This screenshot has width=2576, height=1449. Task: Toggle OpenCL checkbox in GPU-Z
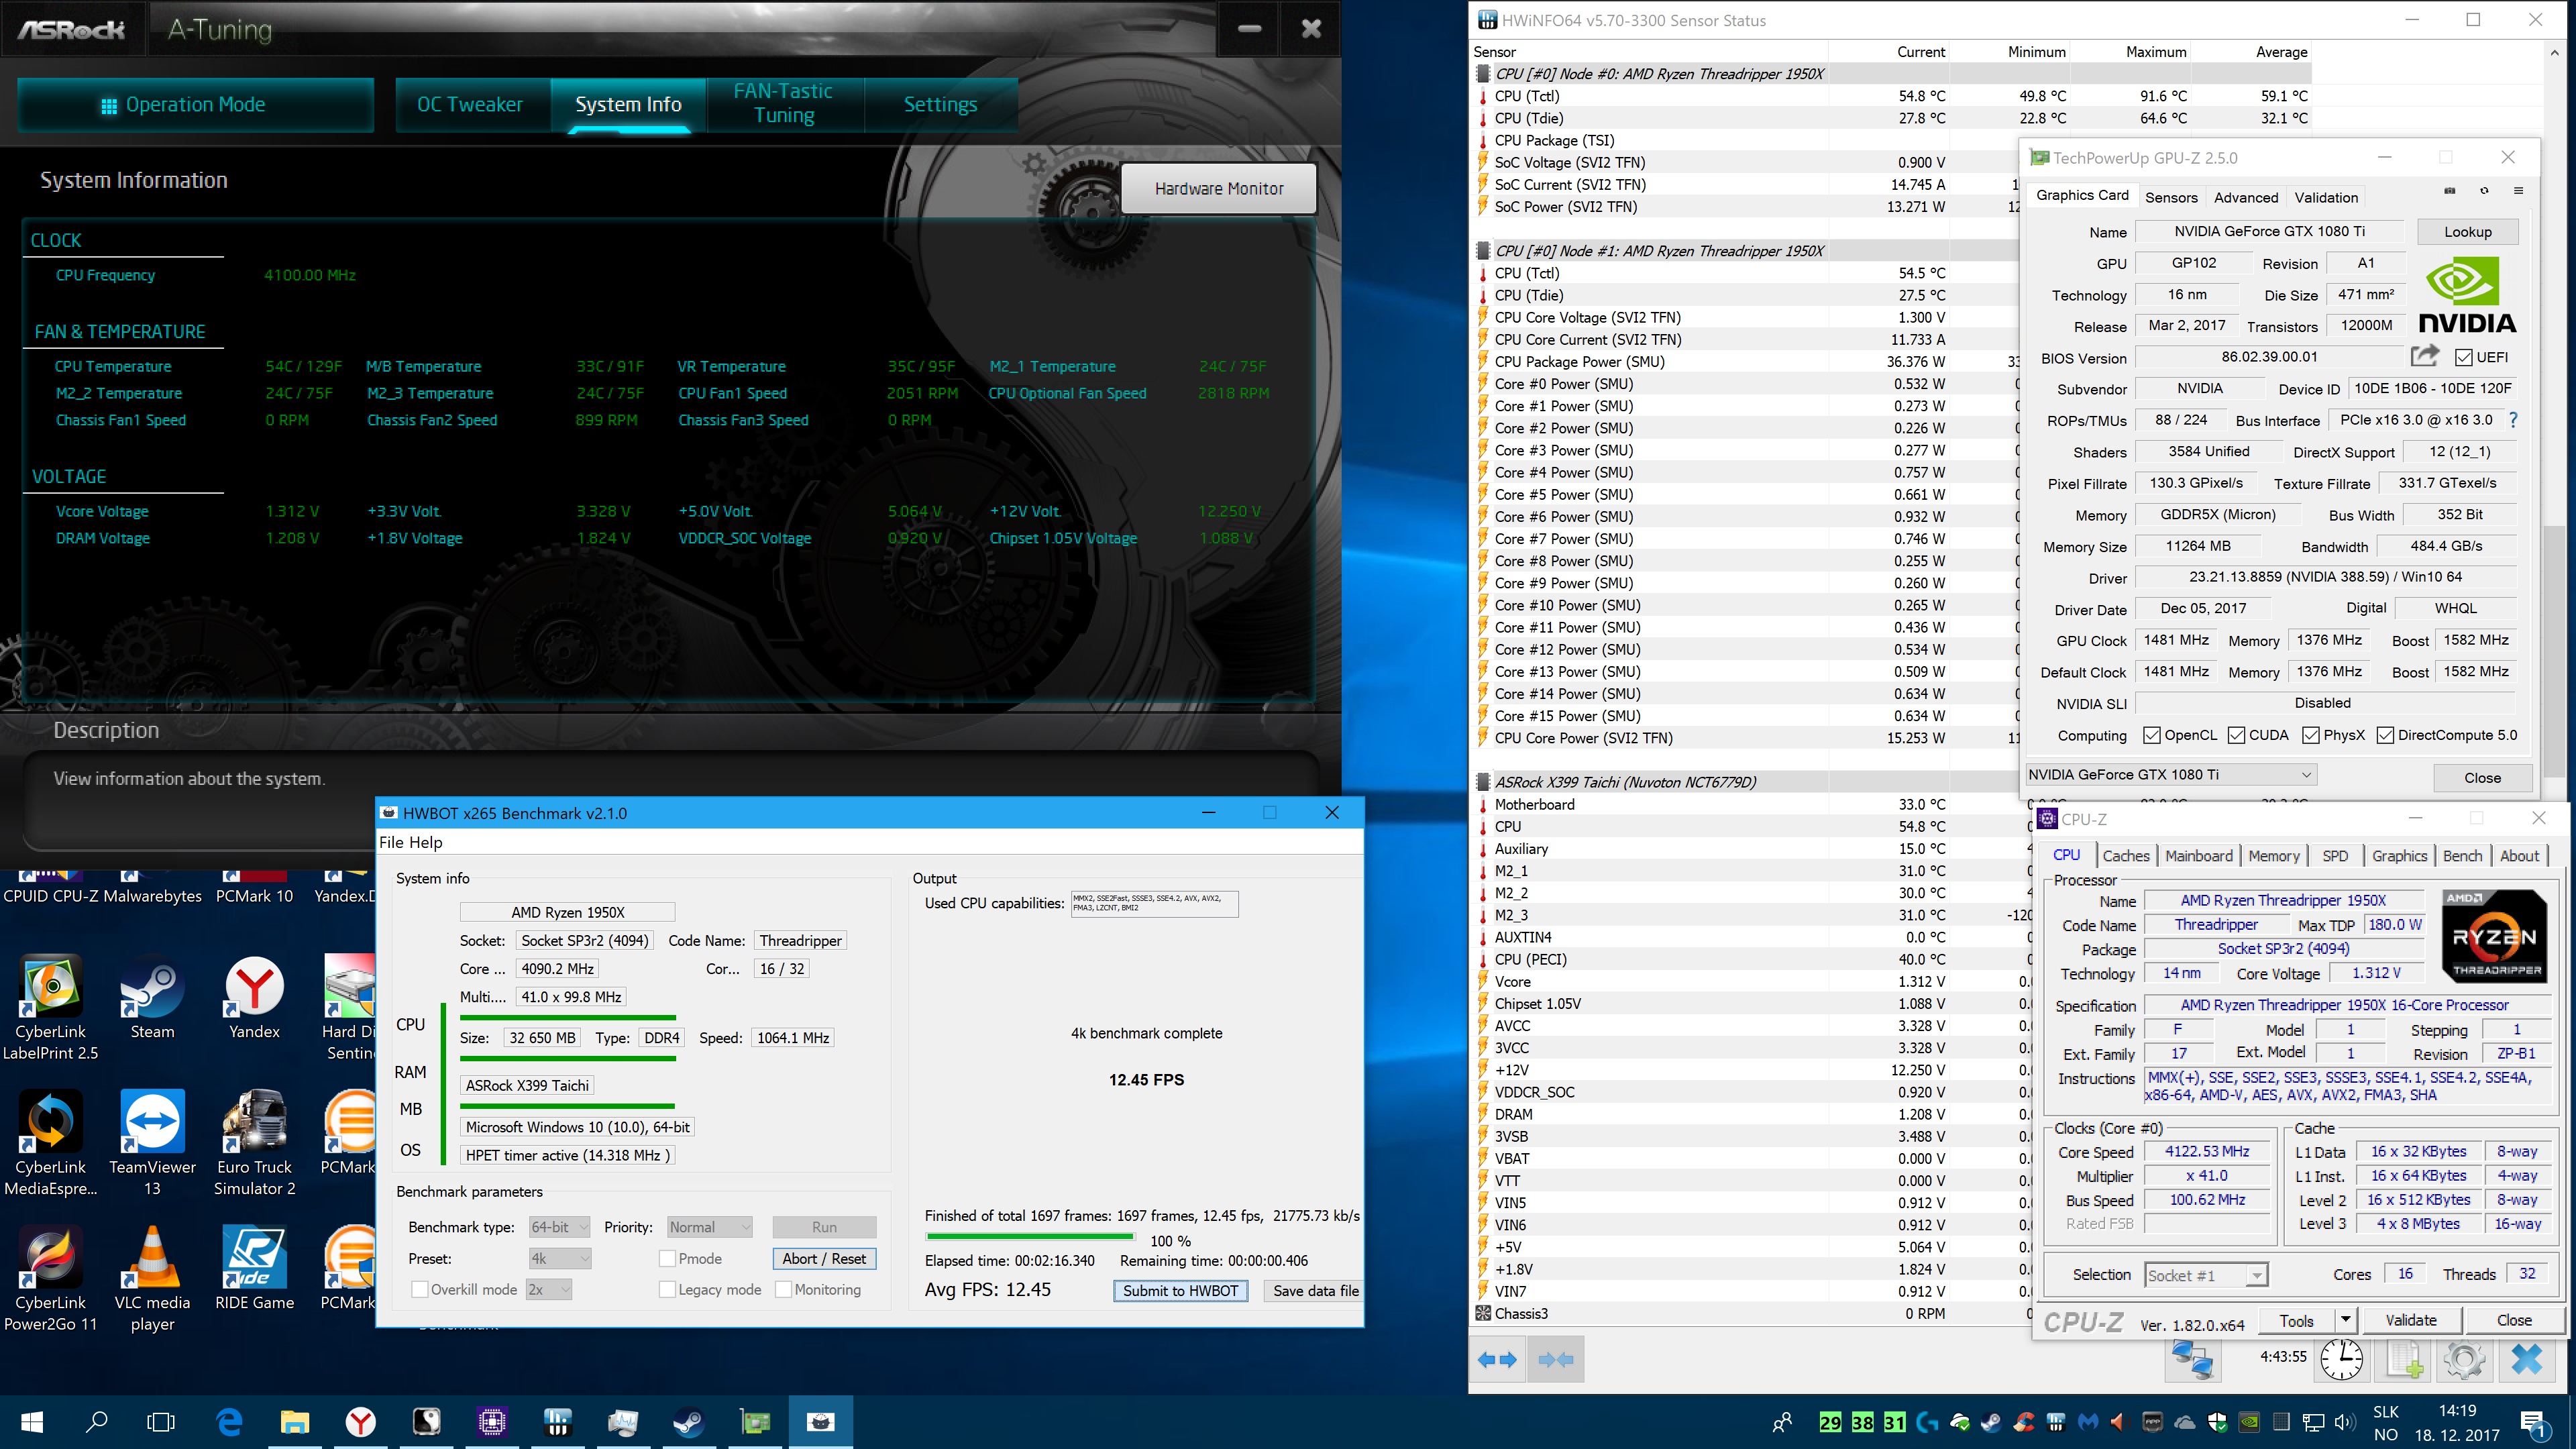click(2152, 735)
